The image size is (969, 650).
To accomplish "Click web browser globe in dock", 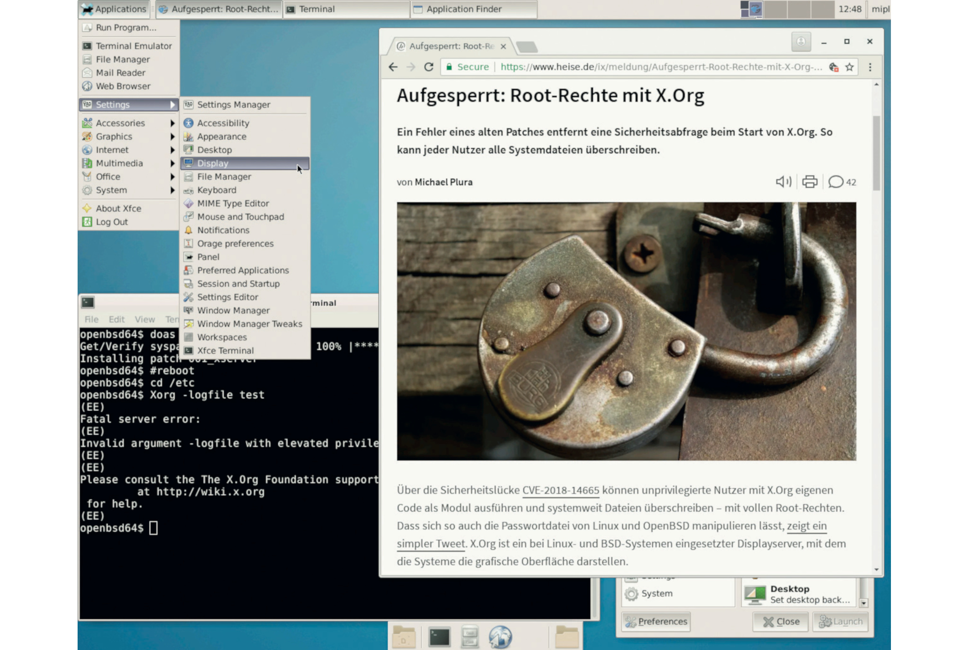I will [x=500, y=637].
